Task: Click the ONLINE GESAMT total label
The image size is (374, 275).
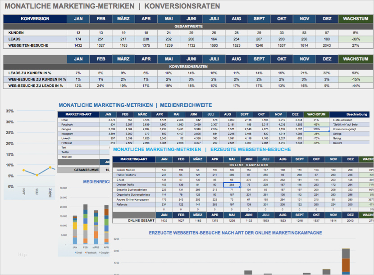Action: 141,221
